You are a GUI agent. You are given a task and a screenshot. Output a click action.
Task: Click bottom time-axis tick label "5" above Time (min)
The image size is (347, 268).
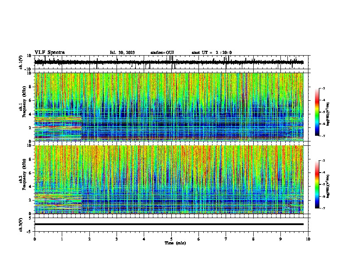pos(171,239)
